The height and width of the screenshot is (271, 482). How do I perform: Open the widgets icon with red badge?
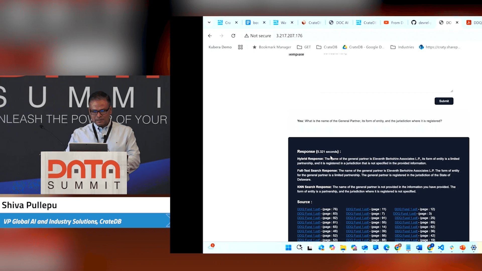pyautogui.click(x=211, y=246)
